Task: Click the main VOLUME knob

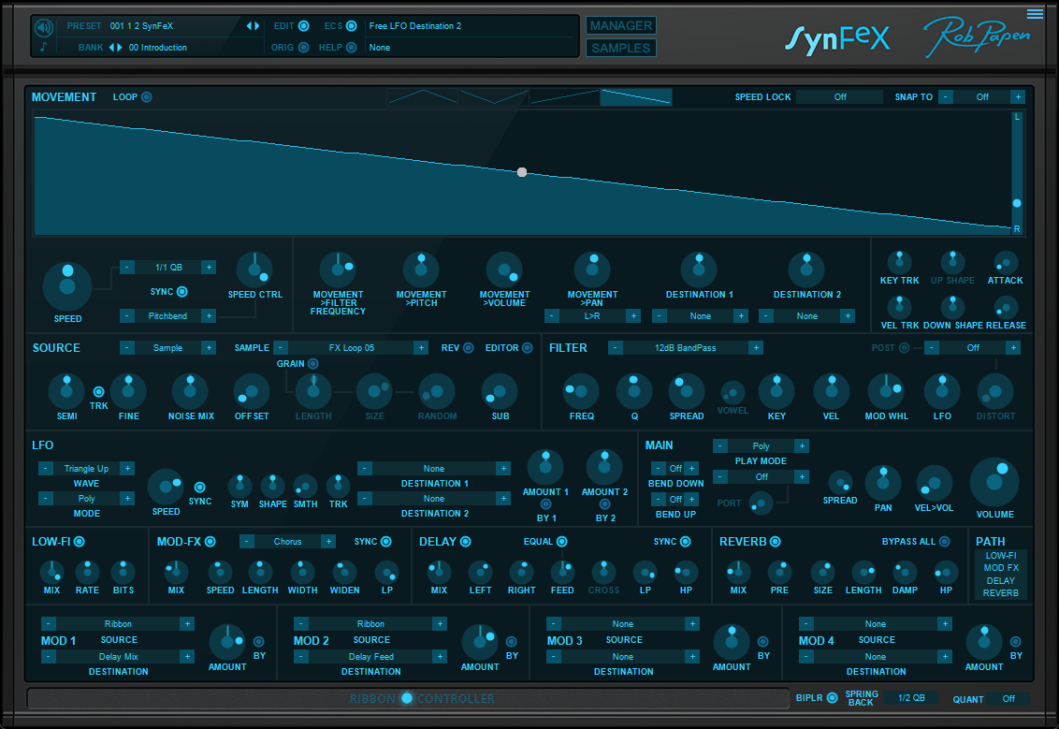Action: (994, 482)
